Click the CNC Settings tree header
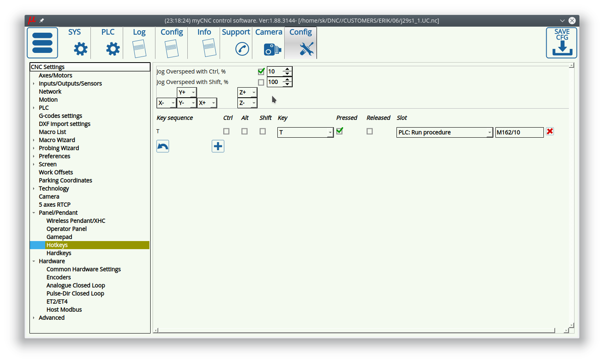The image size is (604, 363). pyautogui.click(x=90, y=67)
